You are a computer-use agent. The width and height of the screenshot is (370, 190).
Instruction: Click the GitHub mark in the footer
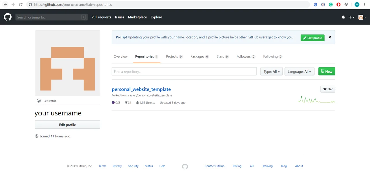click(x=185, y=167)
